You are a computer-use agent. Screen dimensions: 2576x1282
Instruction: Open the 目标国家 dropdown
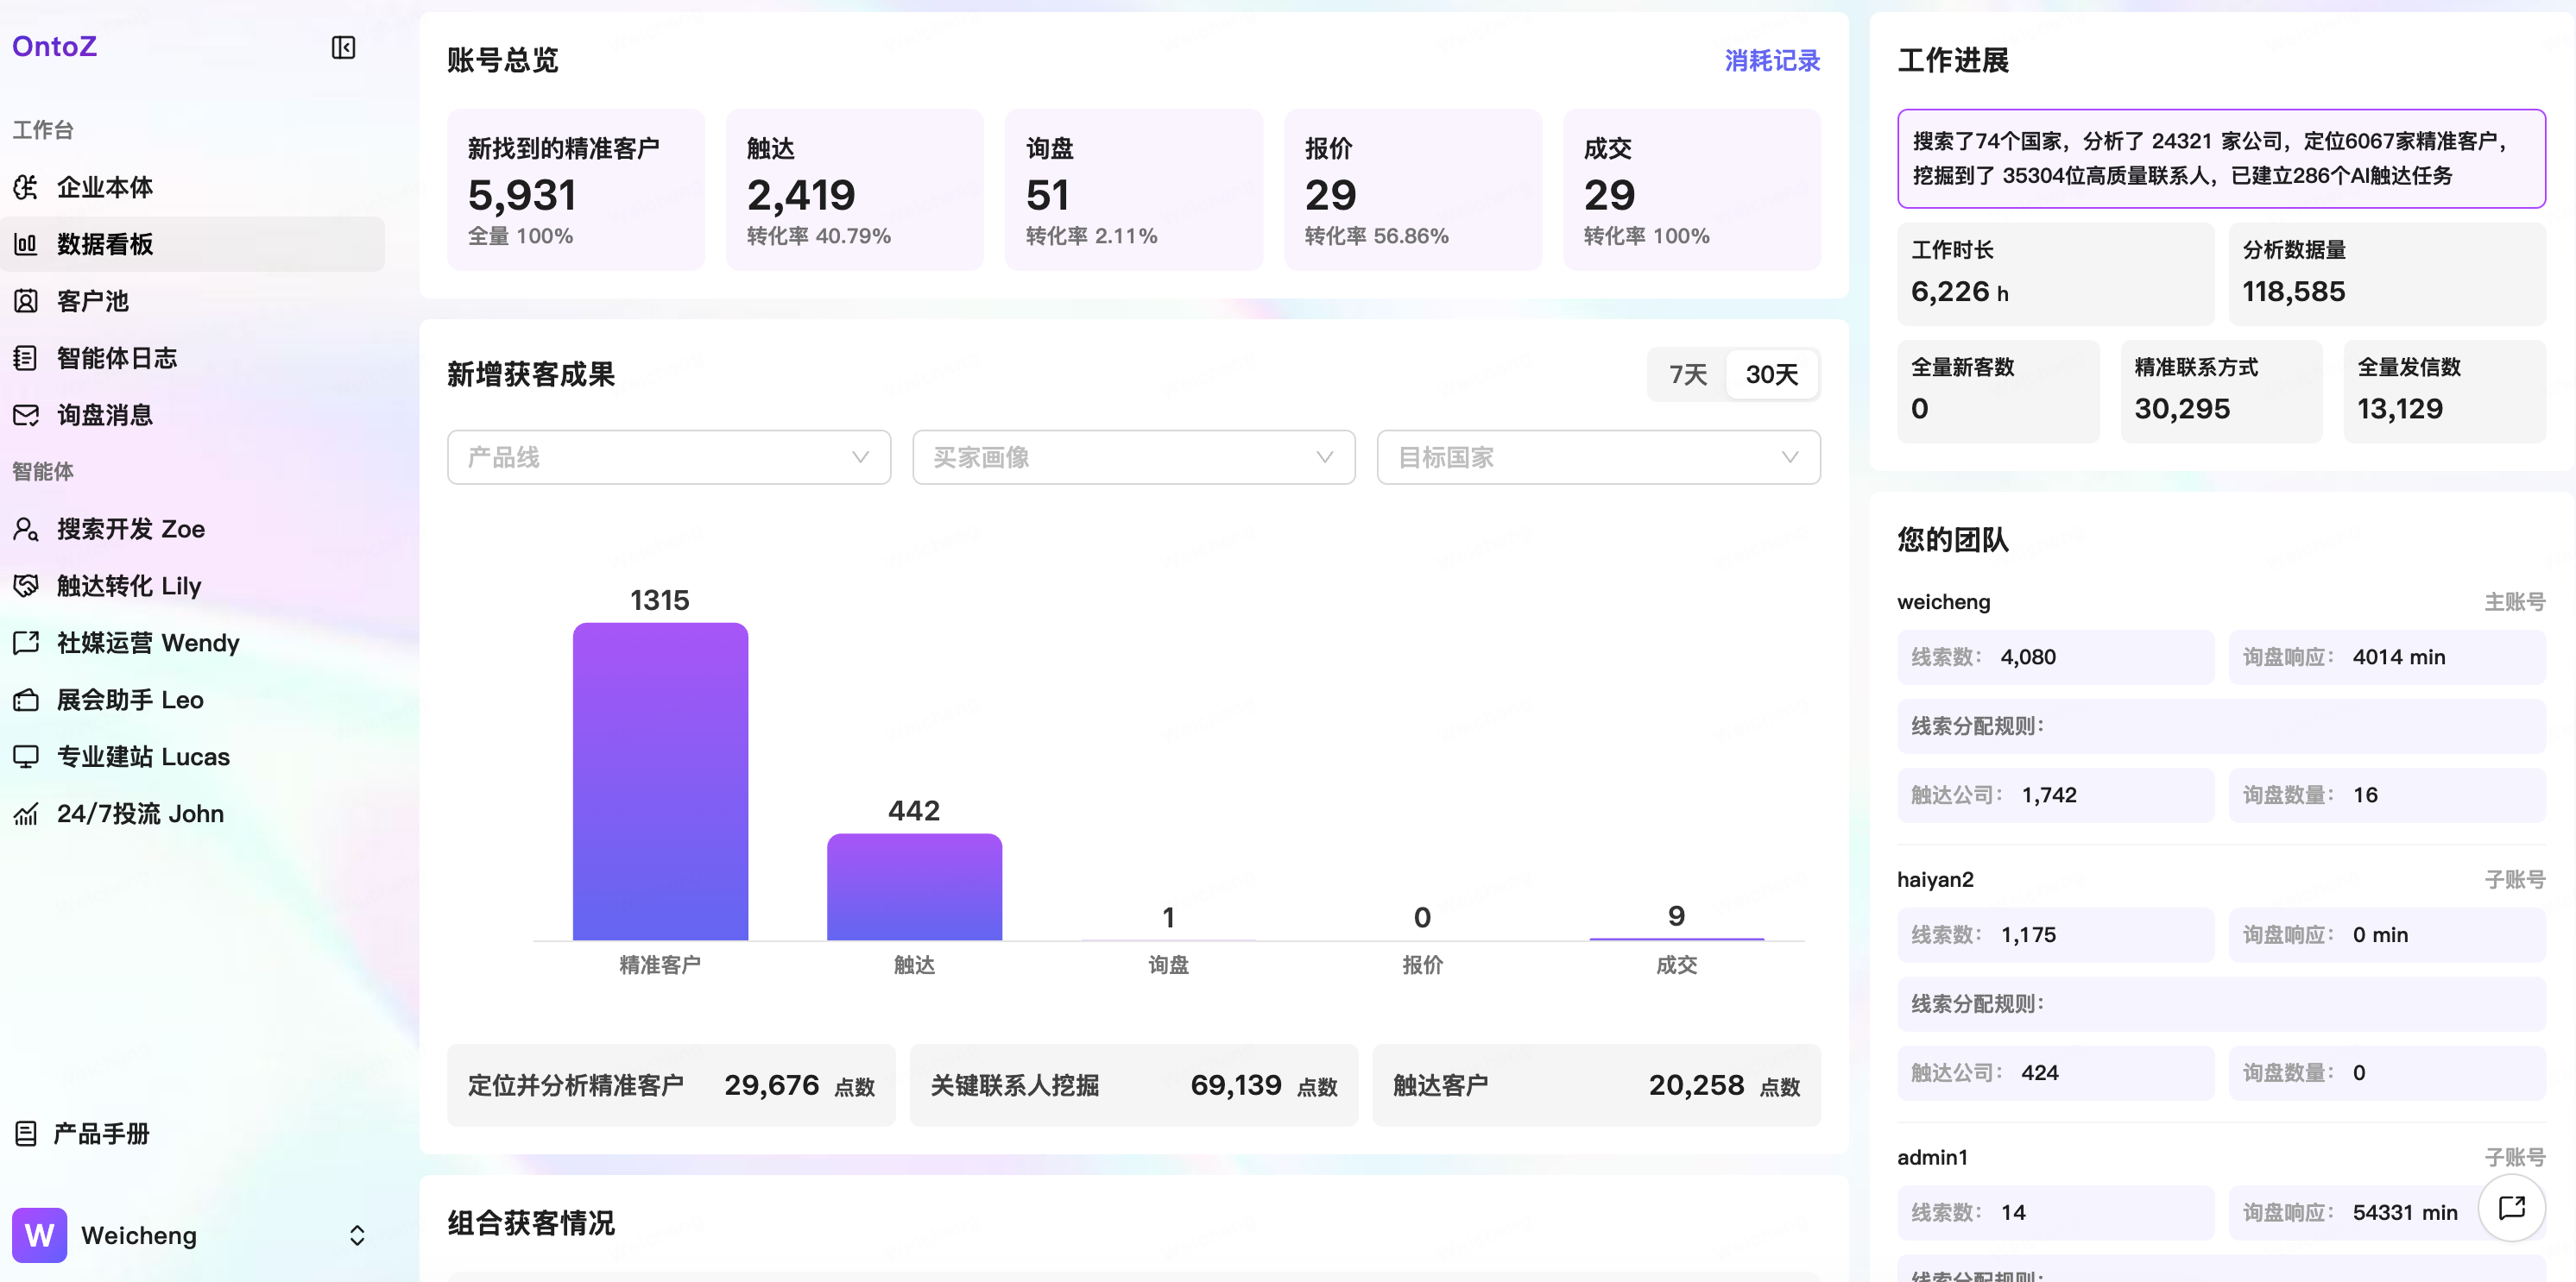click(x=1598, y=457)
